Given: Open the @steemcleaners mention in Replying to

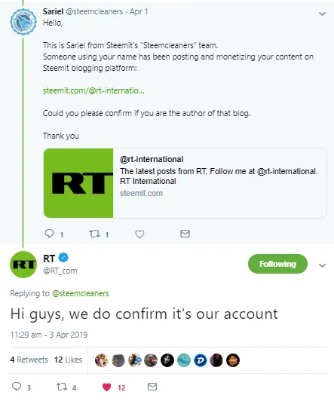Looking at the screenshot, I should click(81, 293).
